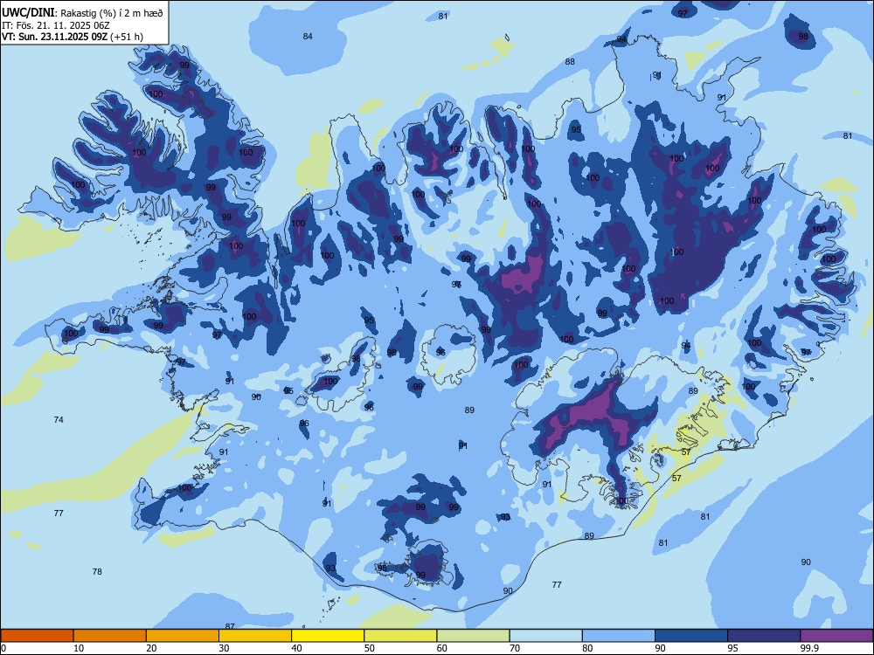This screenshot has width=874, height=655.
Task: Select the 20–30 amber legend swatch
Action: pyautogui.click(x=183, y=636)
